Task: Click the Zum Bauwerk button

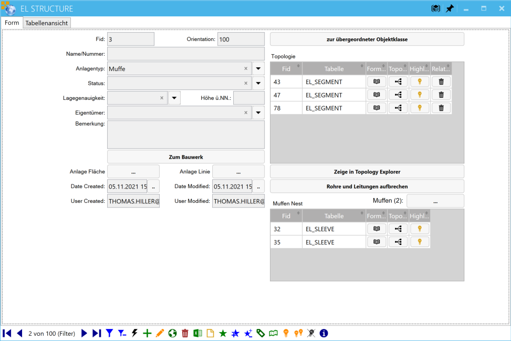Action: (186, 157)
